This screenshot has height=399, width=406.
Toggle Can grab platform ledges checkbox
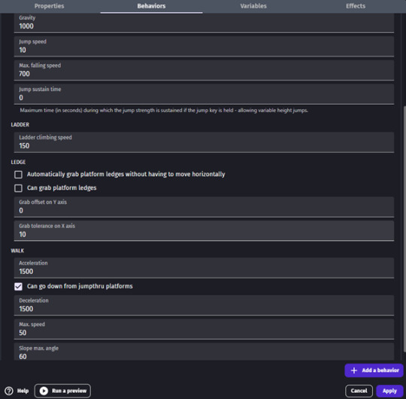point(18,188)
